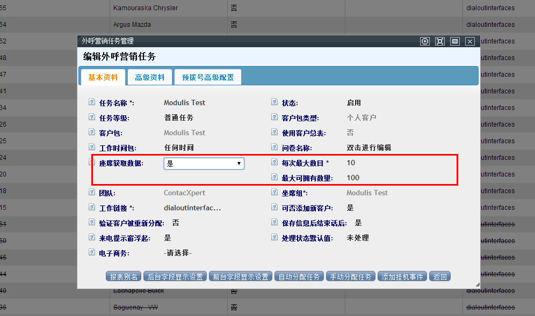The image size is (535, 316).
Task: Click the help icon next to 状态
Action: [274, 102]
